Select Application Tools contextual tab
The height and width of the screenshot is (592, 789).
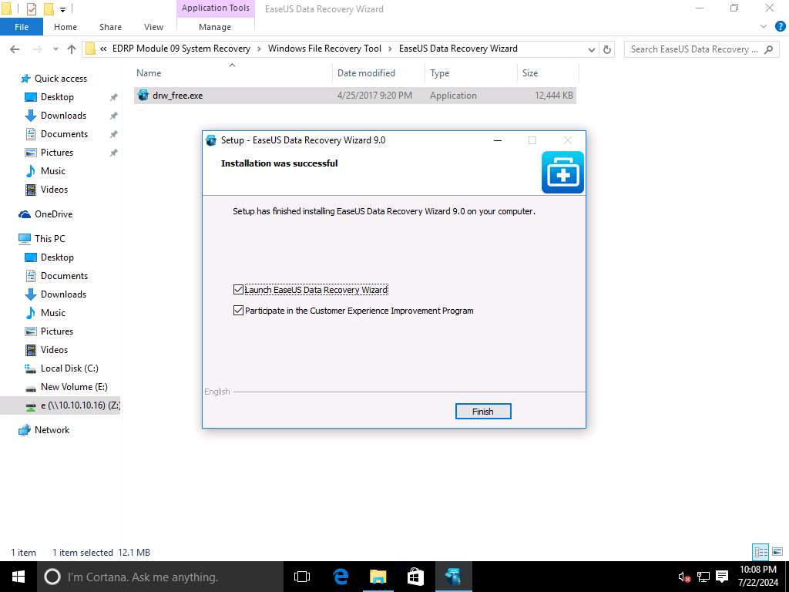click(216, 8)
